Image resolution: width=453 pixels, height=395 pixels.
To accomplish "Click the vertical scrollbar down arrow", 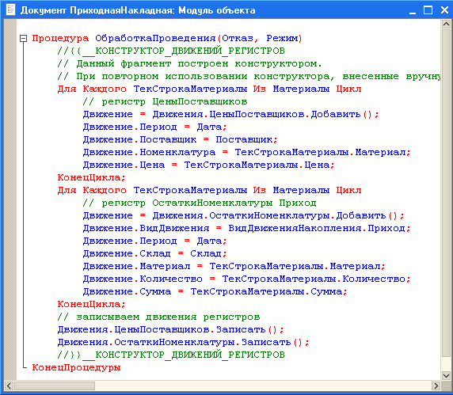I will [446, 376].
